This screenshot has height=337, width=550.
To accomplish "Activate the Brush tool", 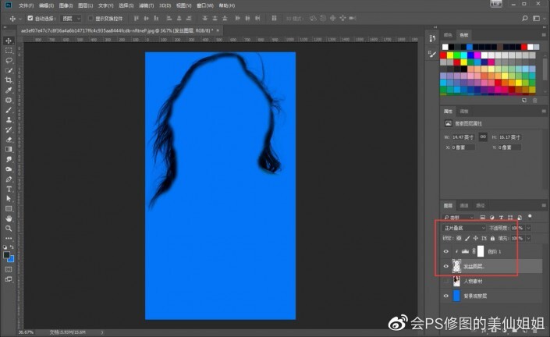I will pos(9,110).
